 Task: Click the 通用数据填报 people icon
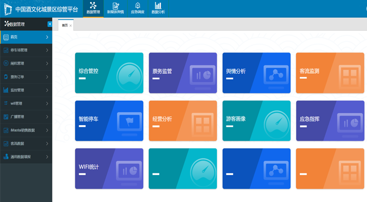pyautogui.click(x=6, y=157)
